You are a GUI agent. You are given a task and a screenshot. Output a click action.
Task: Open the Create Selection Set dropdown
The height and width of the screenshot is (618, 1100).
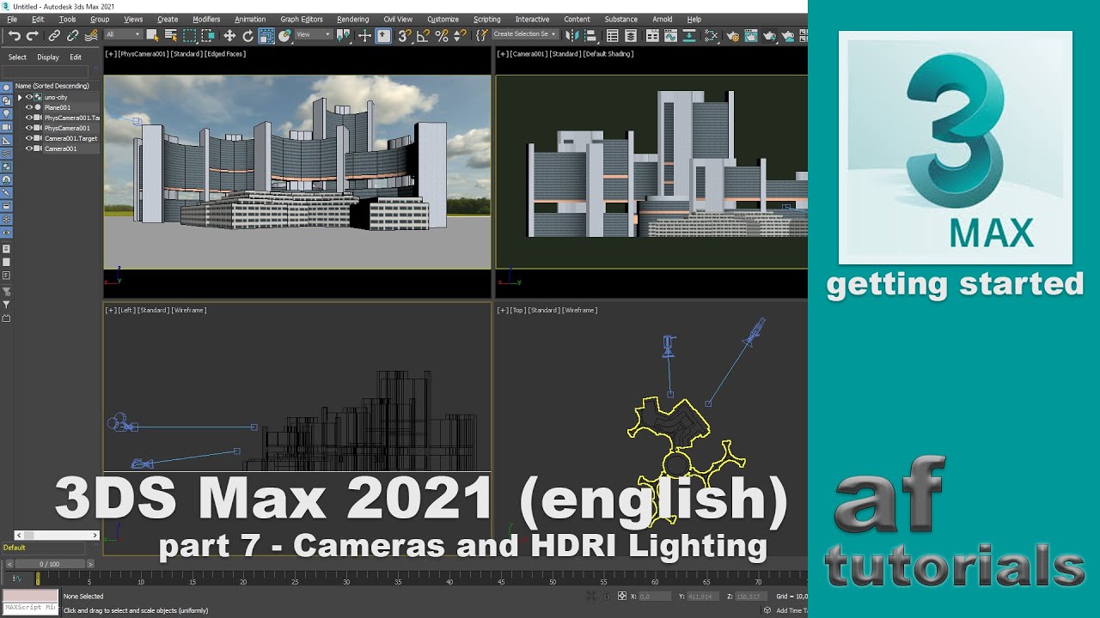tap(524, 34)
